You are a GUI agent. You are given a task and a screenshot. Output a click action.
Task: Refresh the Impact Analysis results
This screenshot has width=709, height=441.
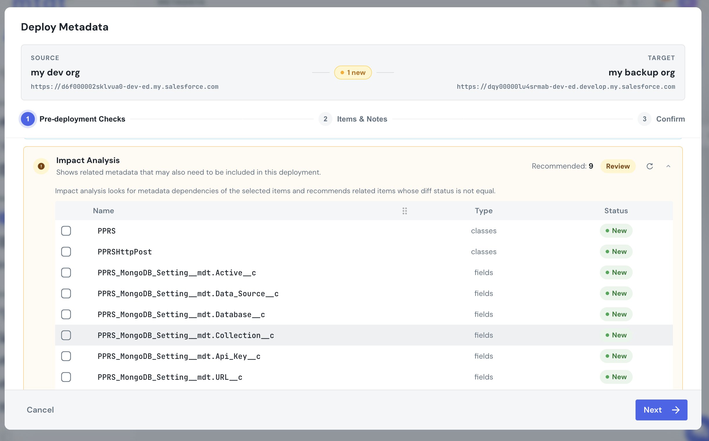[x=649, y=166]
